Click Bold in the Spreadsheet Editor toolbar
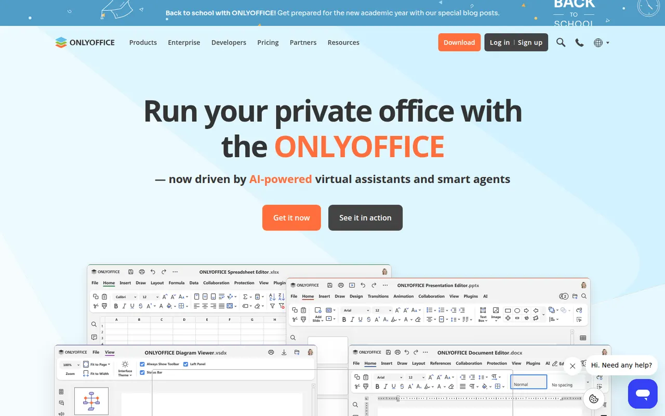 [117, 306]
